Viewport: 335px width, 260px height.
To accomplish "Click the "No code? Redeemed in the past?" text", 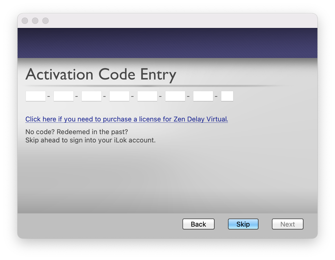I will 77,132.
